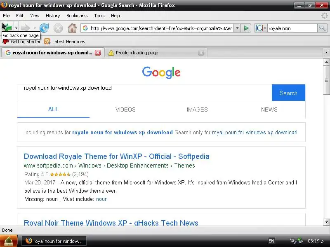
Task: Click the Must include noun link
Action: 102,199
